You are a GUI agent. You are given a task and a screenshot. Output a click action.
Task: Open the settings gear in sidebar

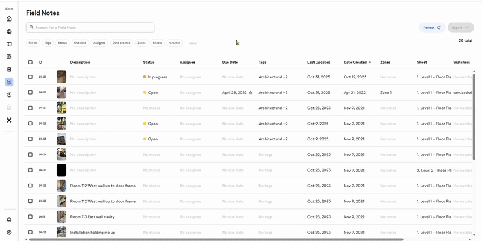click(9, 233)
